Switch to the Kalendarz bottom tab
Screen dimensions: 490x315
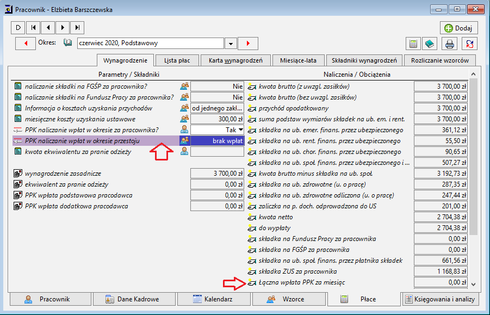coord(214,299)
